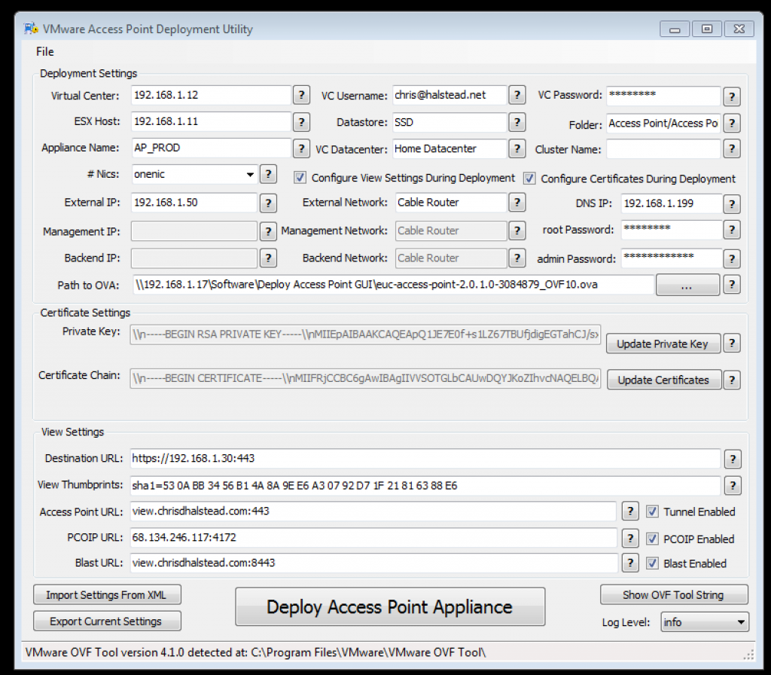Click the help icon next to Destination URL

click(733, 459)
